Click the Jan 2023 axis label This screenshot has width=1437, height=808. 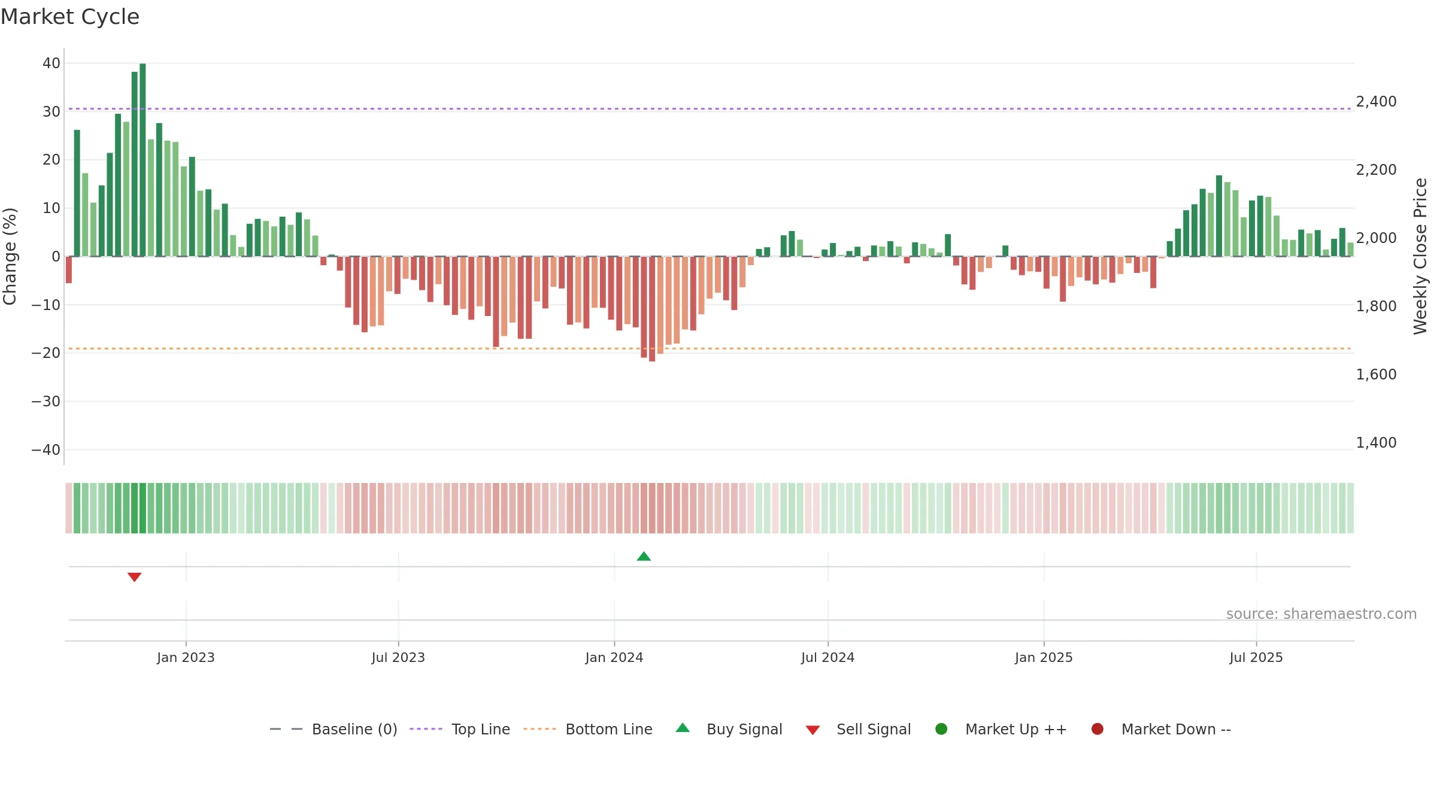point(186,657)
